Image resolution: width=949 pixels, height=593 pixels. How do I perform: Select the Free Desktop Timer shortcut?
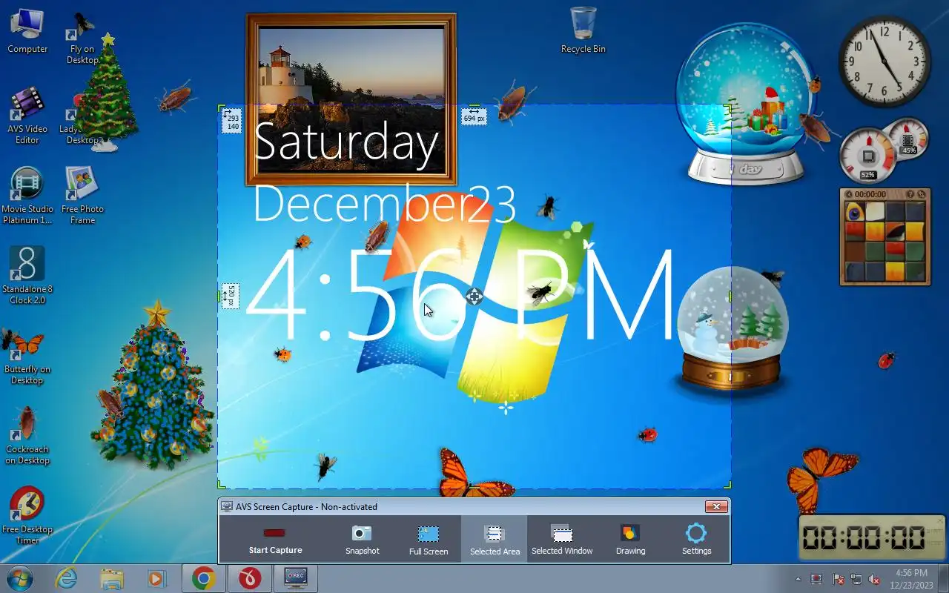[x=27, y=516]
